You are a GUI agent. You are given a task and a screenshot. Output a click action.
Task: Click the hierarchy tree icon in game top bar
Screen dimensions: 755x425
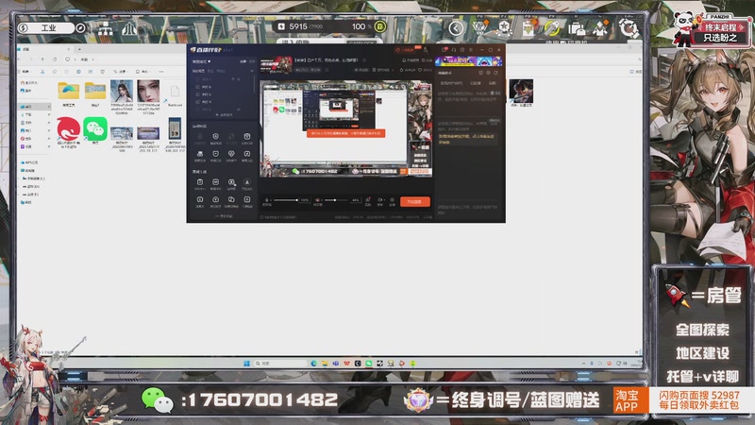(106, 29)
